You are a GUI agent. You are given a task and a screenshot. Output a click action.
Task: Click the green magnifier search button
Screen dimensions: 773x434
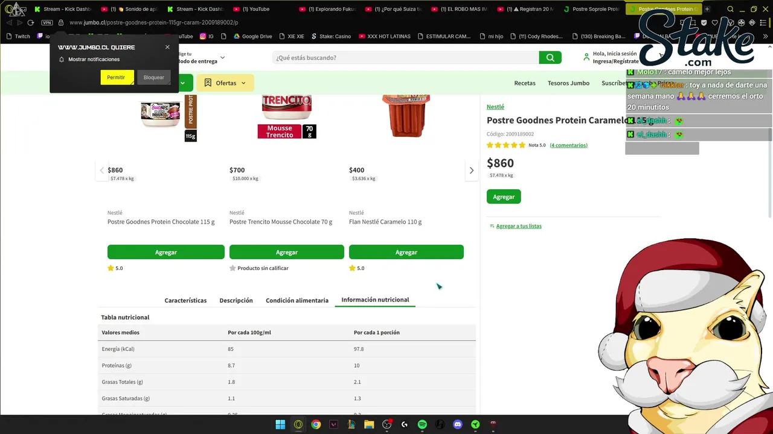(x=550, y=57)
